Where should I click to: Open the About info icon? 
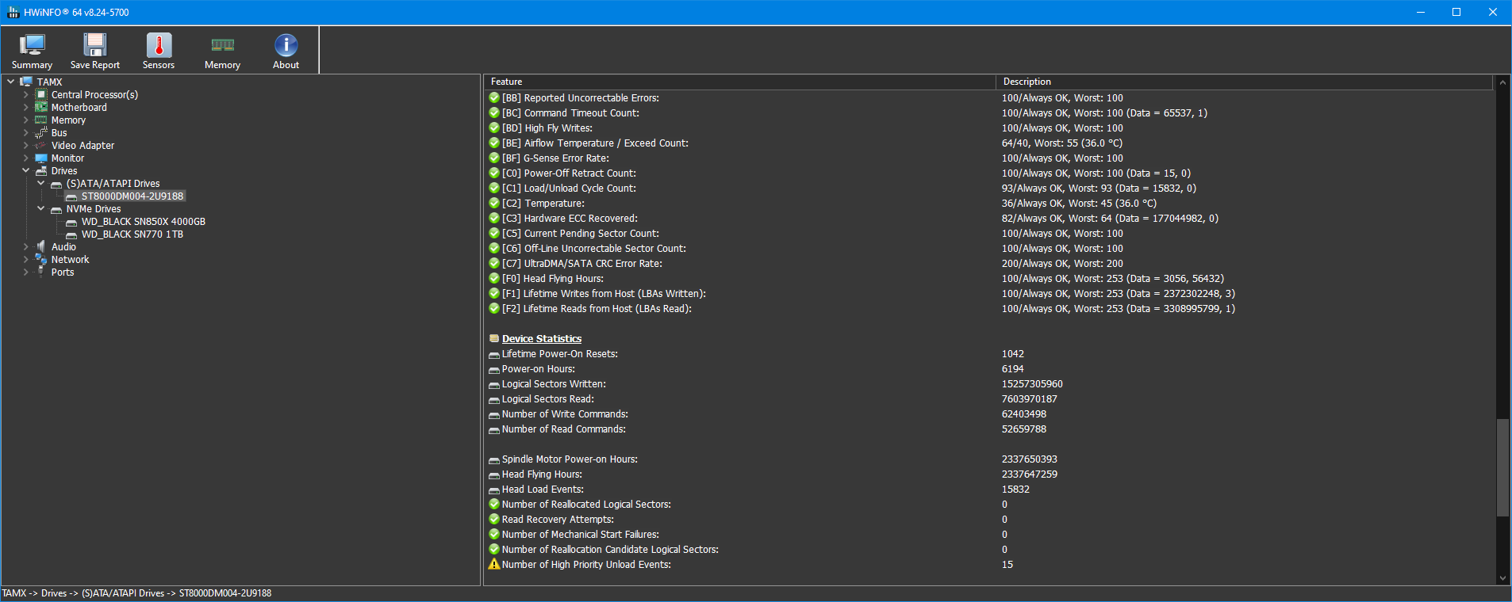point(286,45)
